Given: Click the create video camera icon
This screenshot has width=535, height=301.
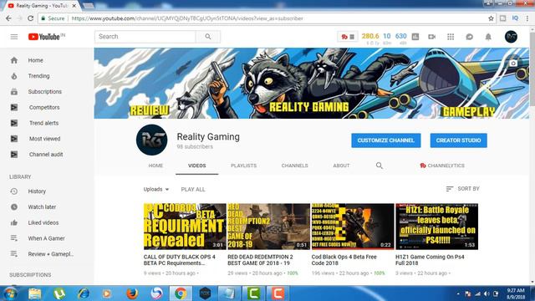Looking at the screenshot, I should tap(431, 37).
